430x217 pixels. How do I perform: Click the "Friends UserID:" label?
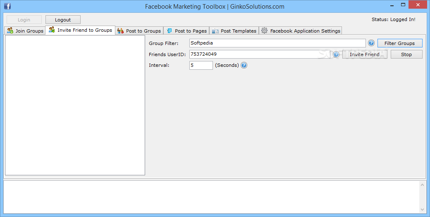pyautogui.click(x=167, y=54)
